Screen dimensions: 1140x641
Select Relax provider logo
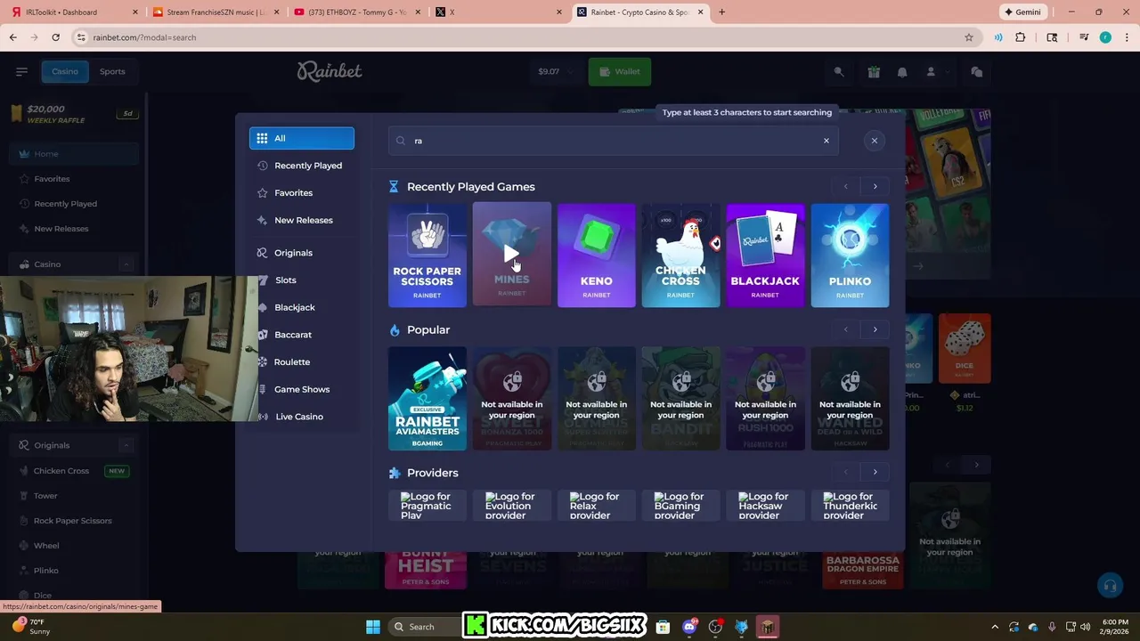tap(597, 505)
